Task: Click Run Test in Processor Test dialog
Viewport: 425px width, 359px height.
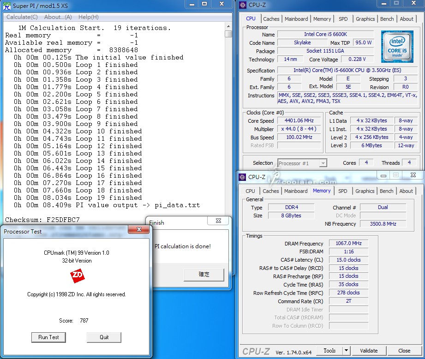Action: 48,337
